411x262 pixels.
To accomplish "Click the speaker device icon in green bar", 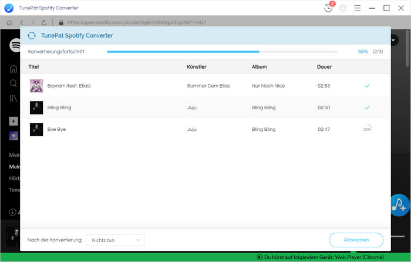I will (x=260, y=257).
